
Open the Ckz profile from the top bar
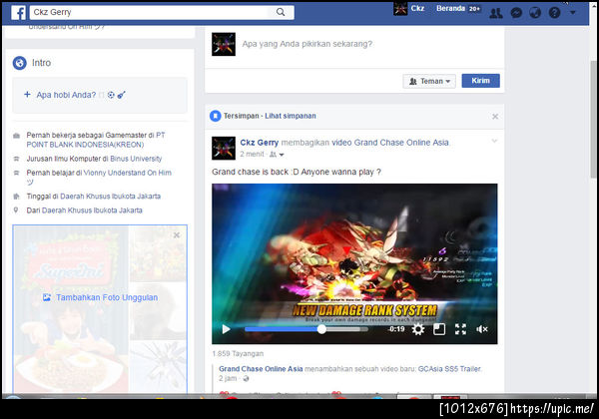(409, 8)
